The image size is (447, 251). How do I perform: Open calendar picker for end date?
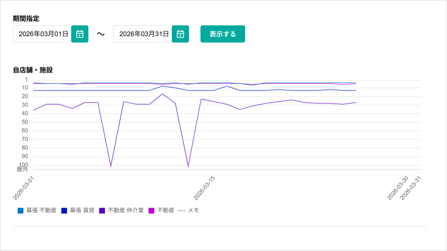(x=180, y=34)
